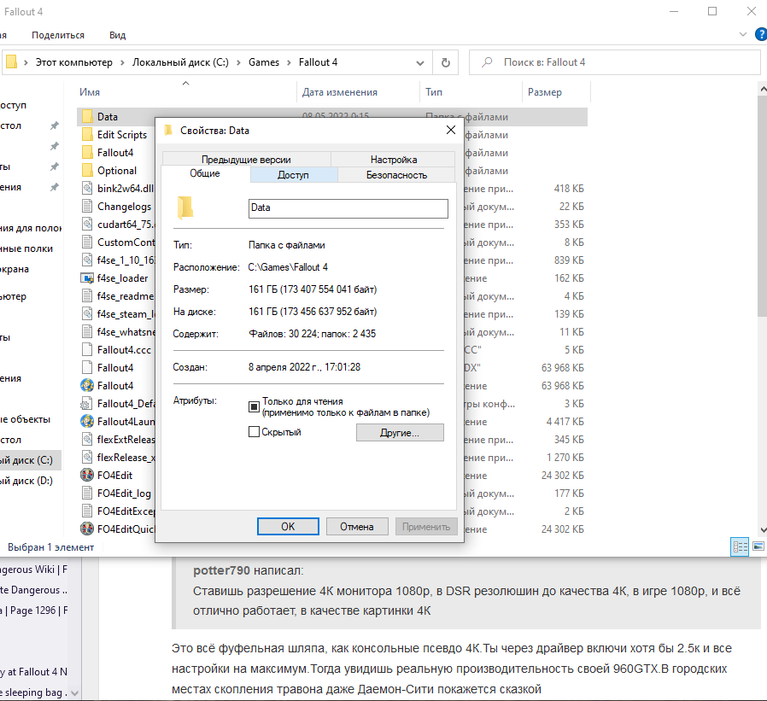The image size is (767, 701).
Task: Toggle the "Только для чтения" checkbox
Action: point(254,406)
